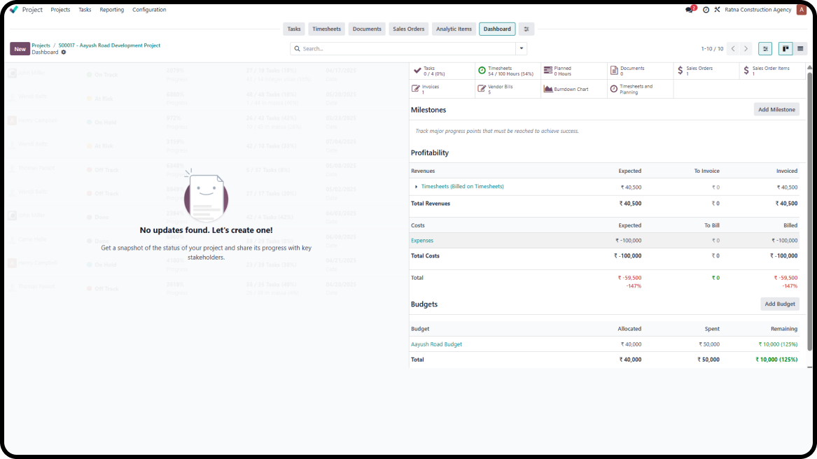Open the Aayush Road Budget link
The image size is (817, 459).
pyautogui.click(x=436, y=344)
